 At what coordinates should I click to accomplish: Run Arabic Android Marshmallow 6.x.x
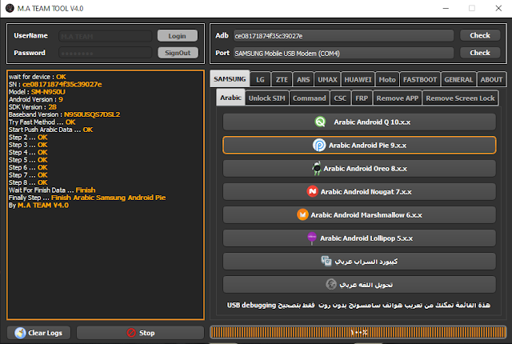359,214
